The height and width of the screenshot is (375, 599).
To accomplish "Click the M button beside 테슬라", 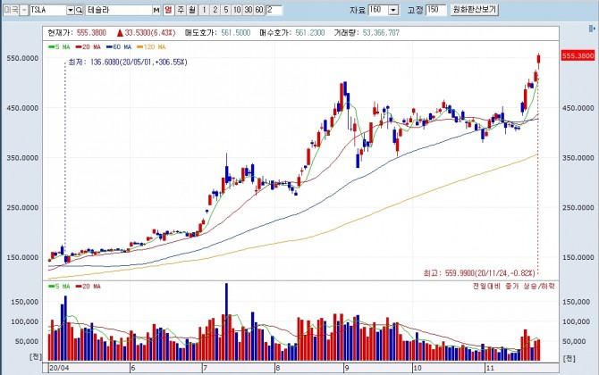I will click(156, 10).
